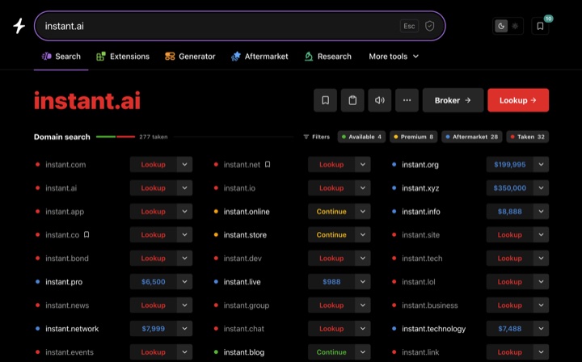This screenshot has height=362, width=582.
Task: Toggle the Available filter chip
Action: point(361,137)
